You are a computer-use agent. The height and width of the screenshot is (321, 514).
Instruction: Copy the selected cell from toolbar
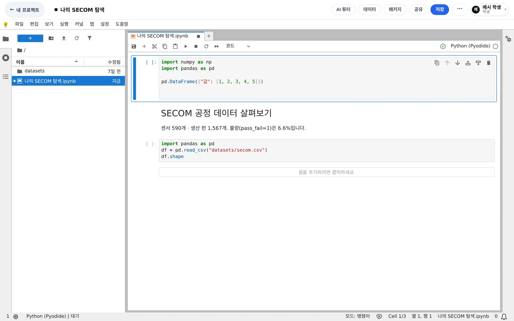click(x=165, y=46)
